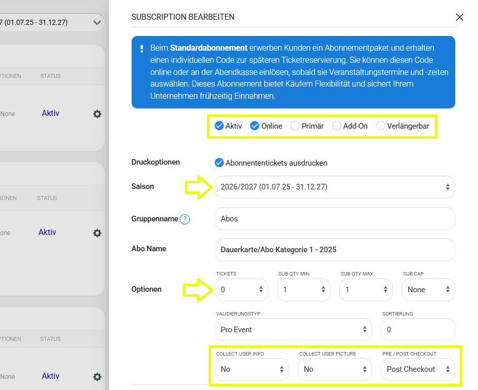This screenshot has height=390, width=478.
Task: Open the gear settings icon in second row
Action: click(x=97, y=233)
